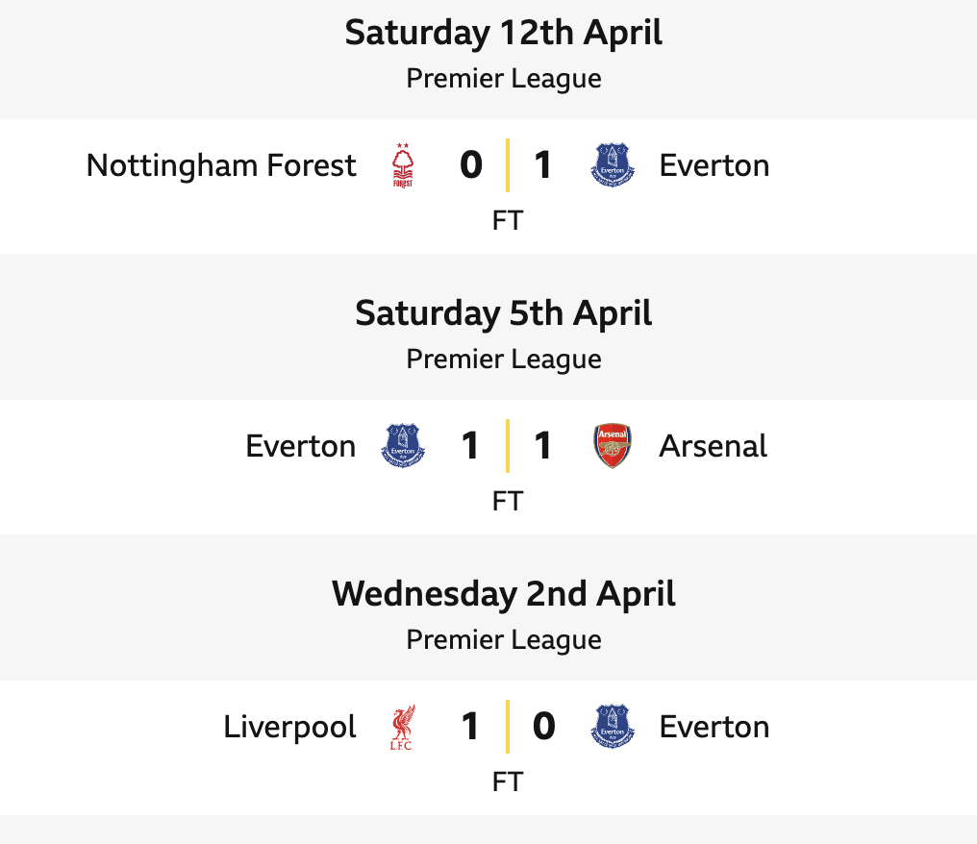
Task: Click Nottingham Forest's score of 0
Action: click(470, 165)
